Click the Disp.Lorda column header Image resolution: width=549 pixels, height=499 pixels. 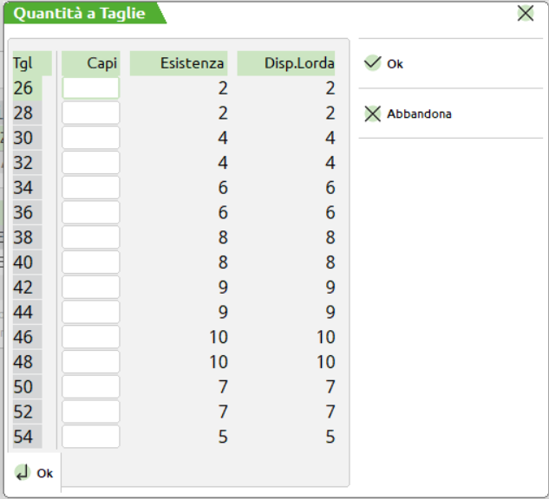coord(286,63)
